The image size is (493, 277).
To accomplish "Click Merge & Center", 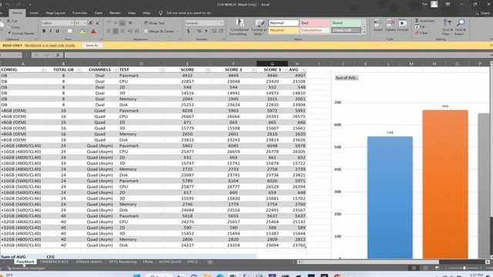I will [159, 31].
